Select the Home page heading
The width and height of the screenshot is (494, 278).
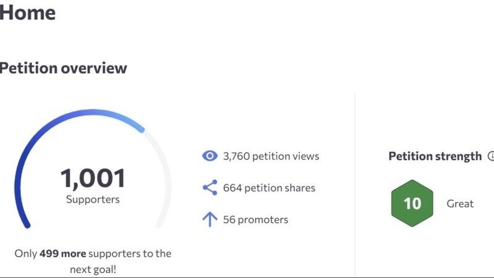(27, 12)
